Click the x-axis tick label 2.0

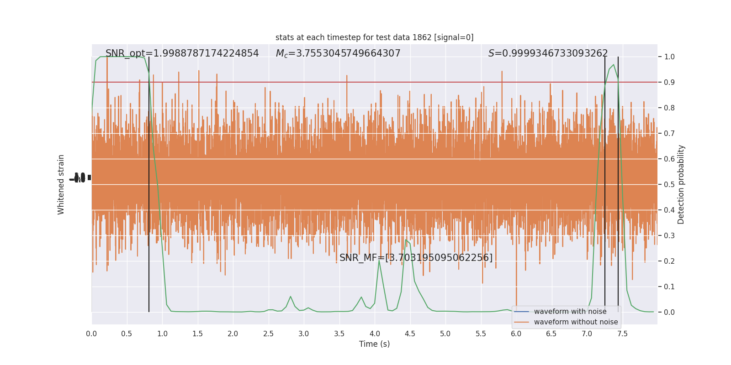click(x=233, y=334)
